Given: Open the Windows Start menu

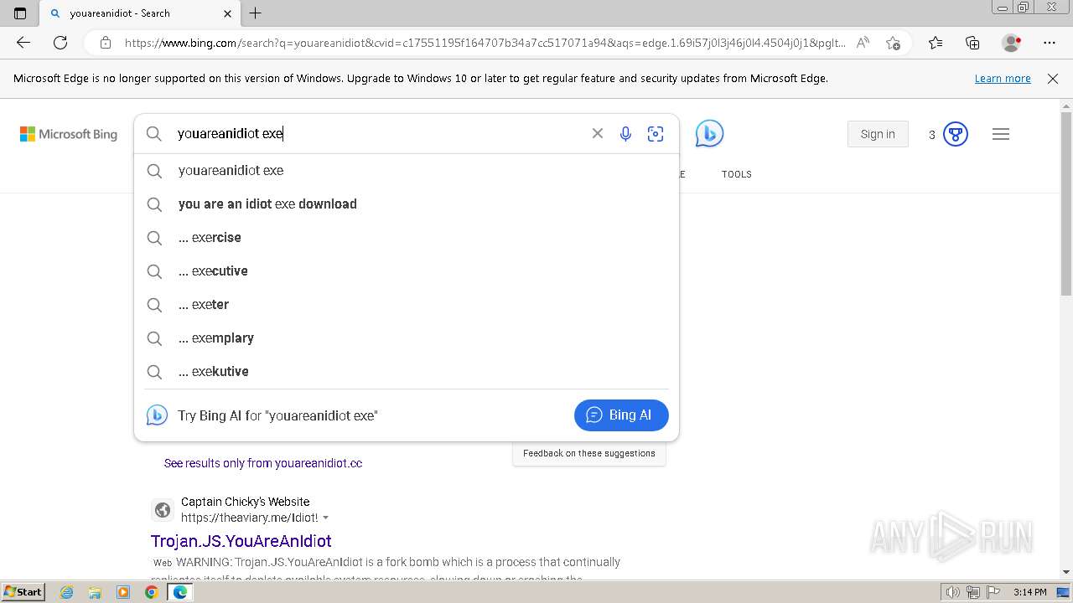Looking at the screenshot, I should pos(23,591).
